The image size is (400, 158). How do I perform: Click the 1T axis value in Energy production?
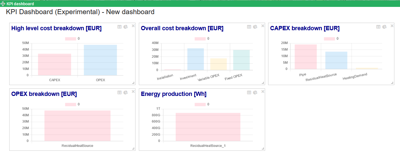pyautogui.click(x=158, y=109)
